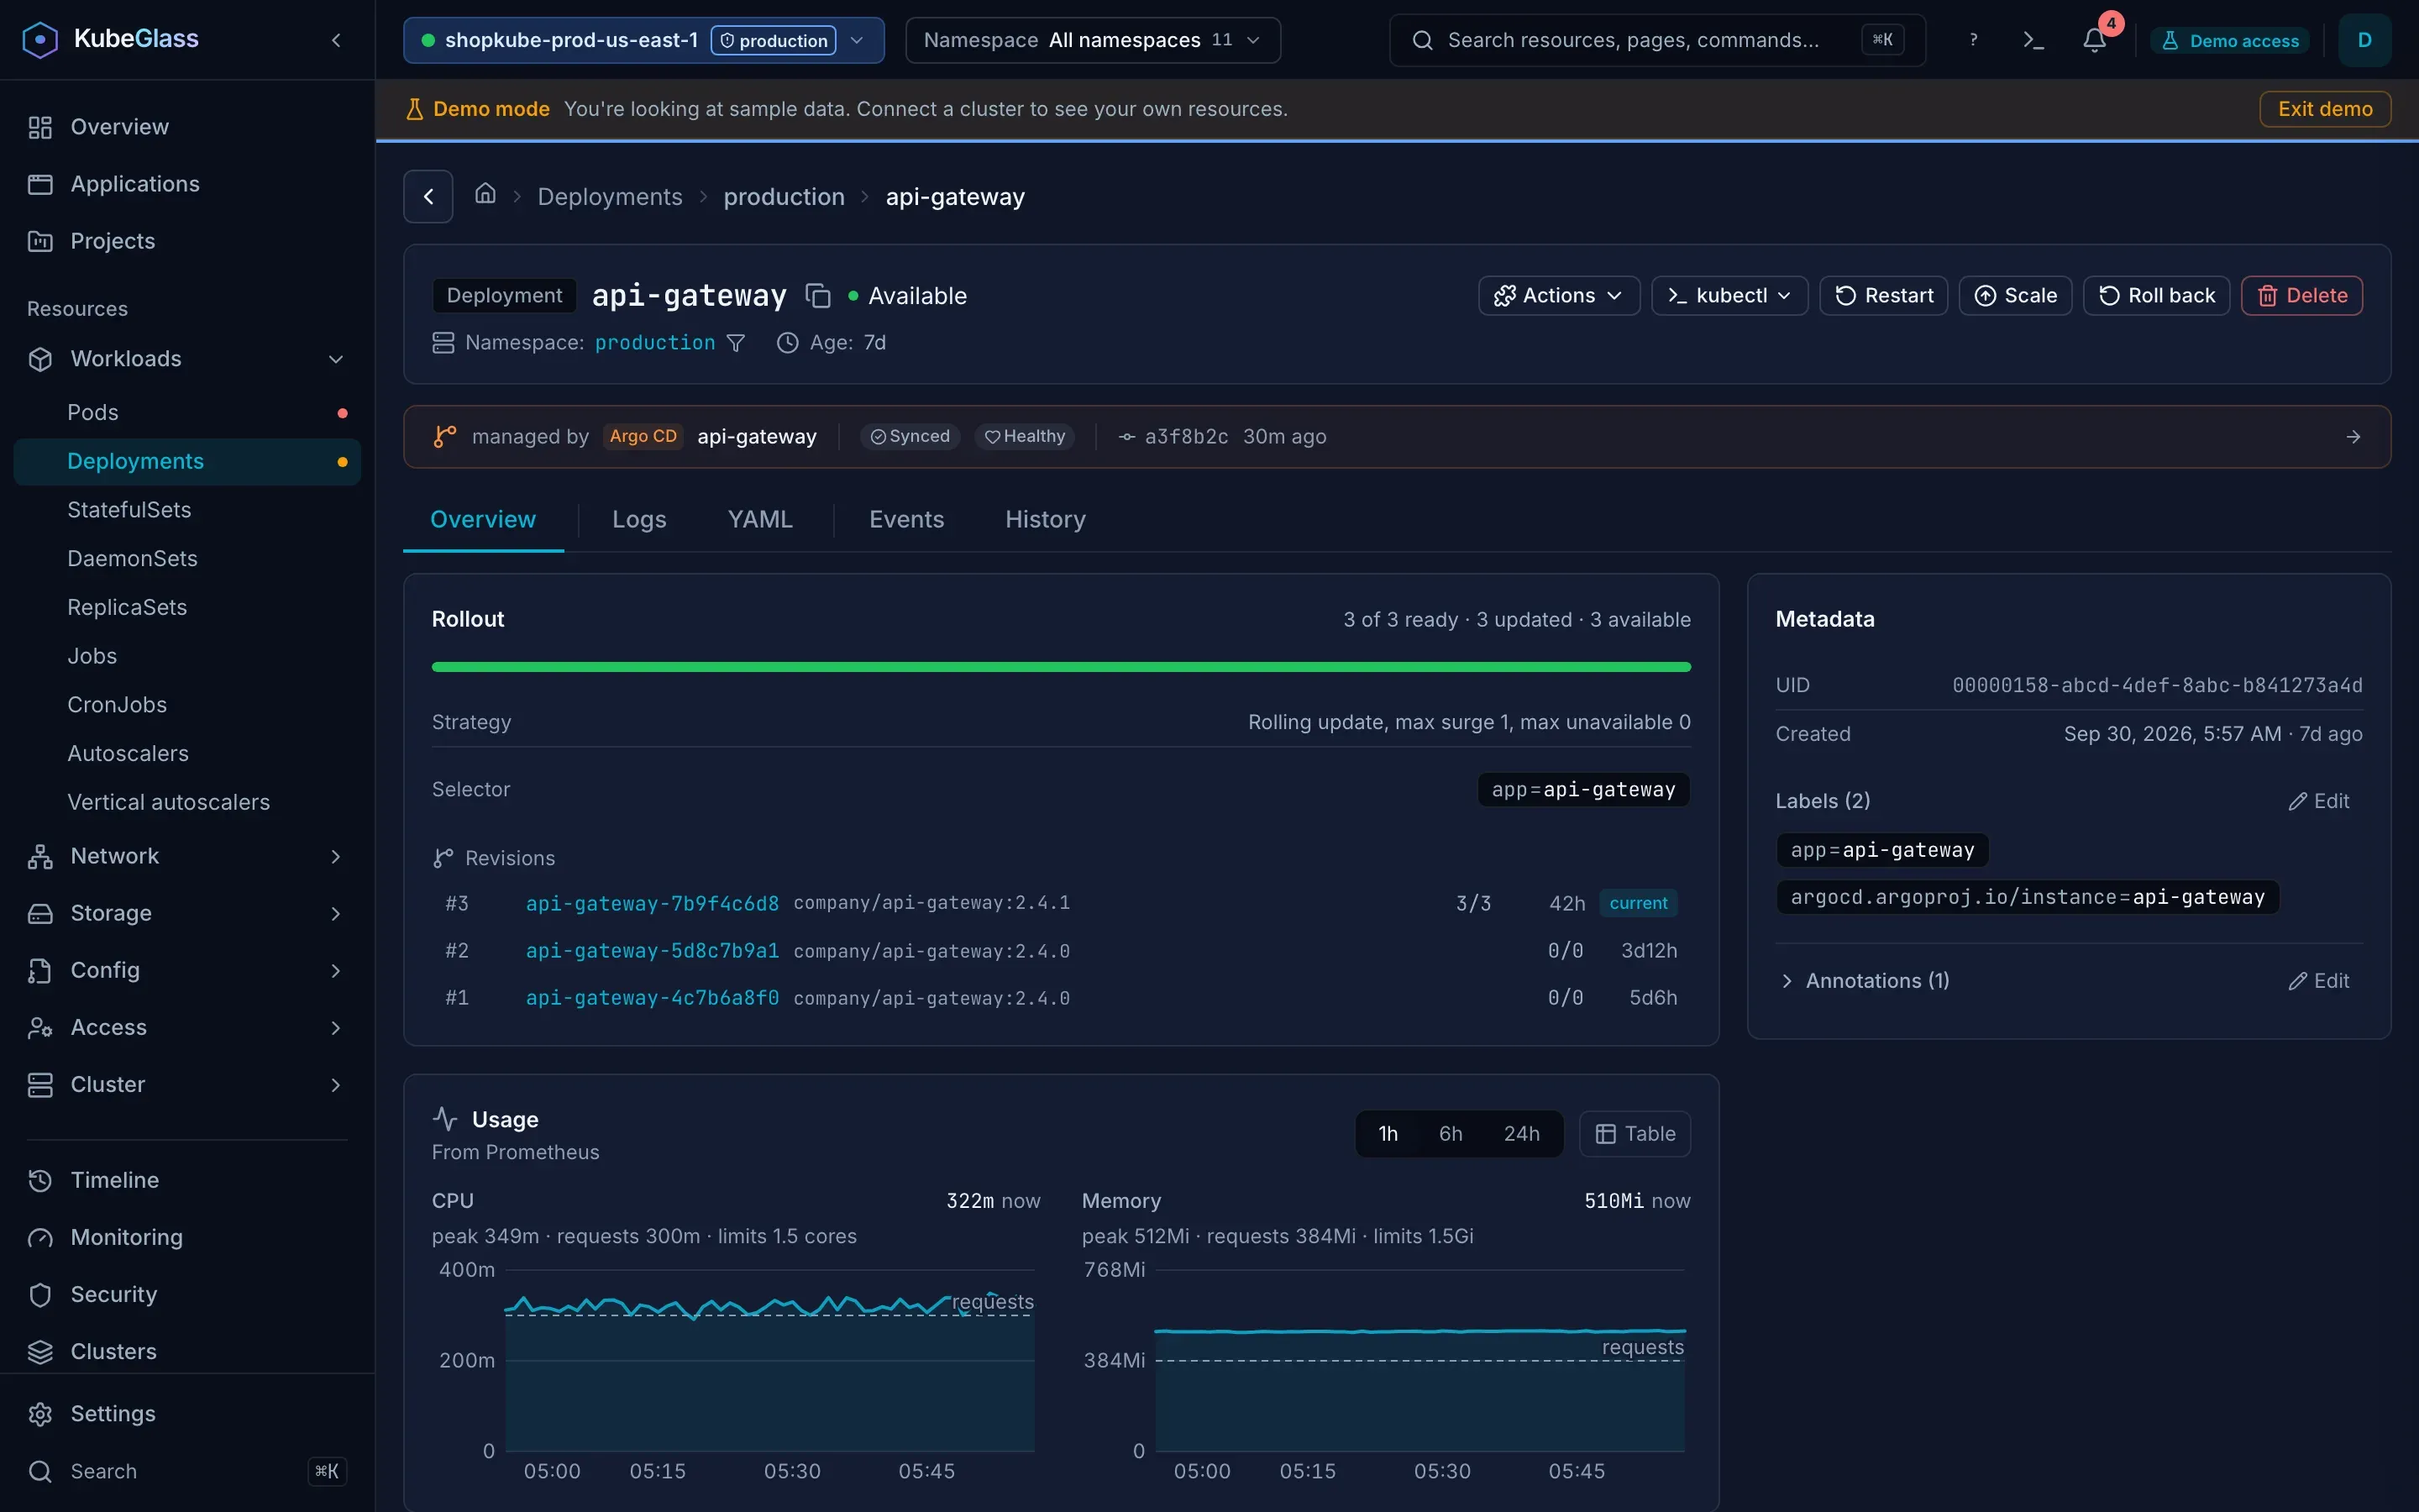Select the 24h usage time range
Screen dimensions: 2419x1512
pyautogui.click(x=1521, y=1134)
